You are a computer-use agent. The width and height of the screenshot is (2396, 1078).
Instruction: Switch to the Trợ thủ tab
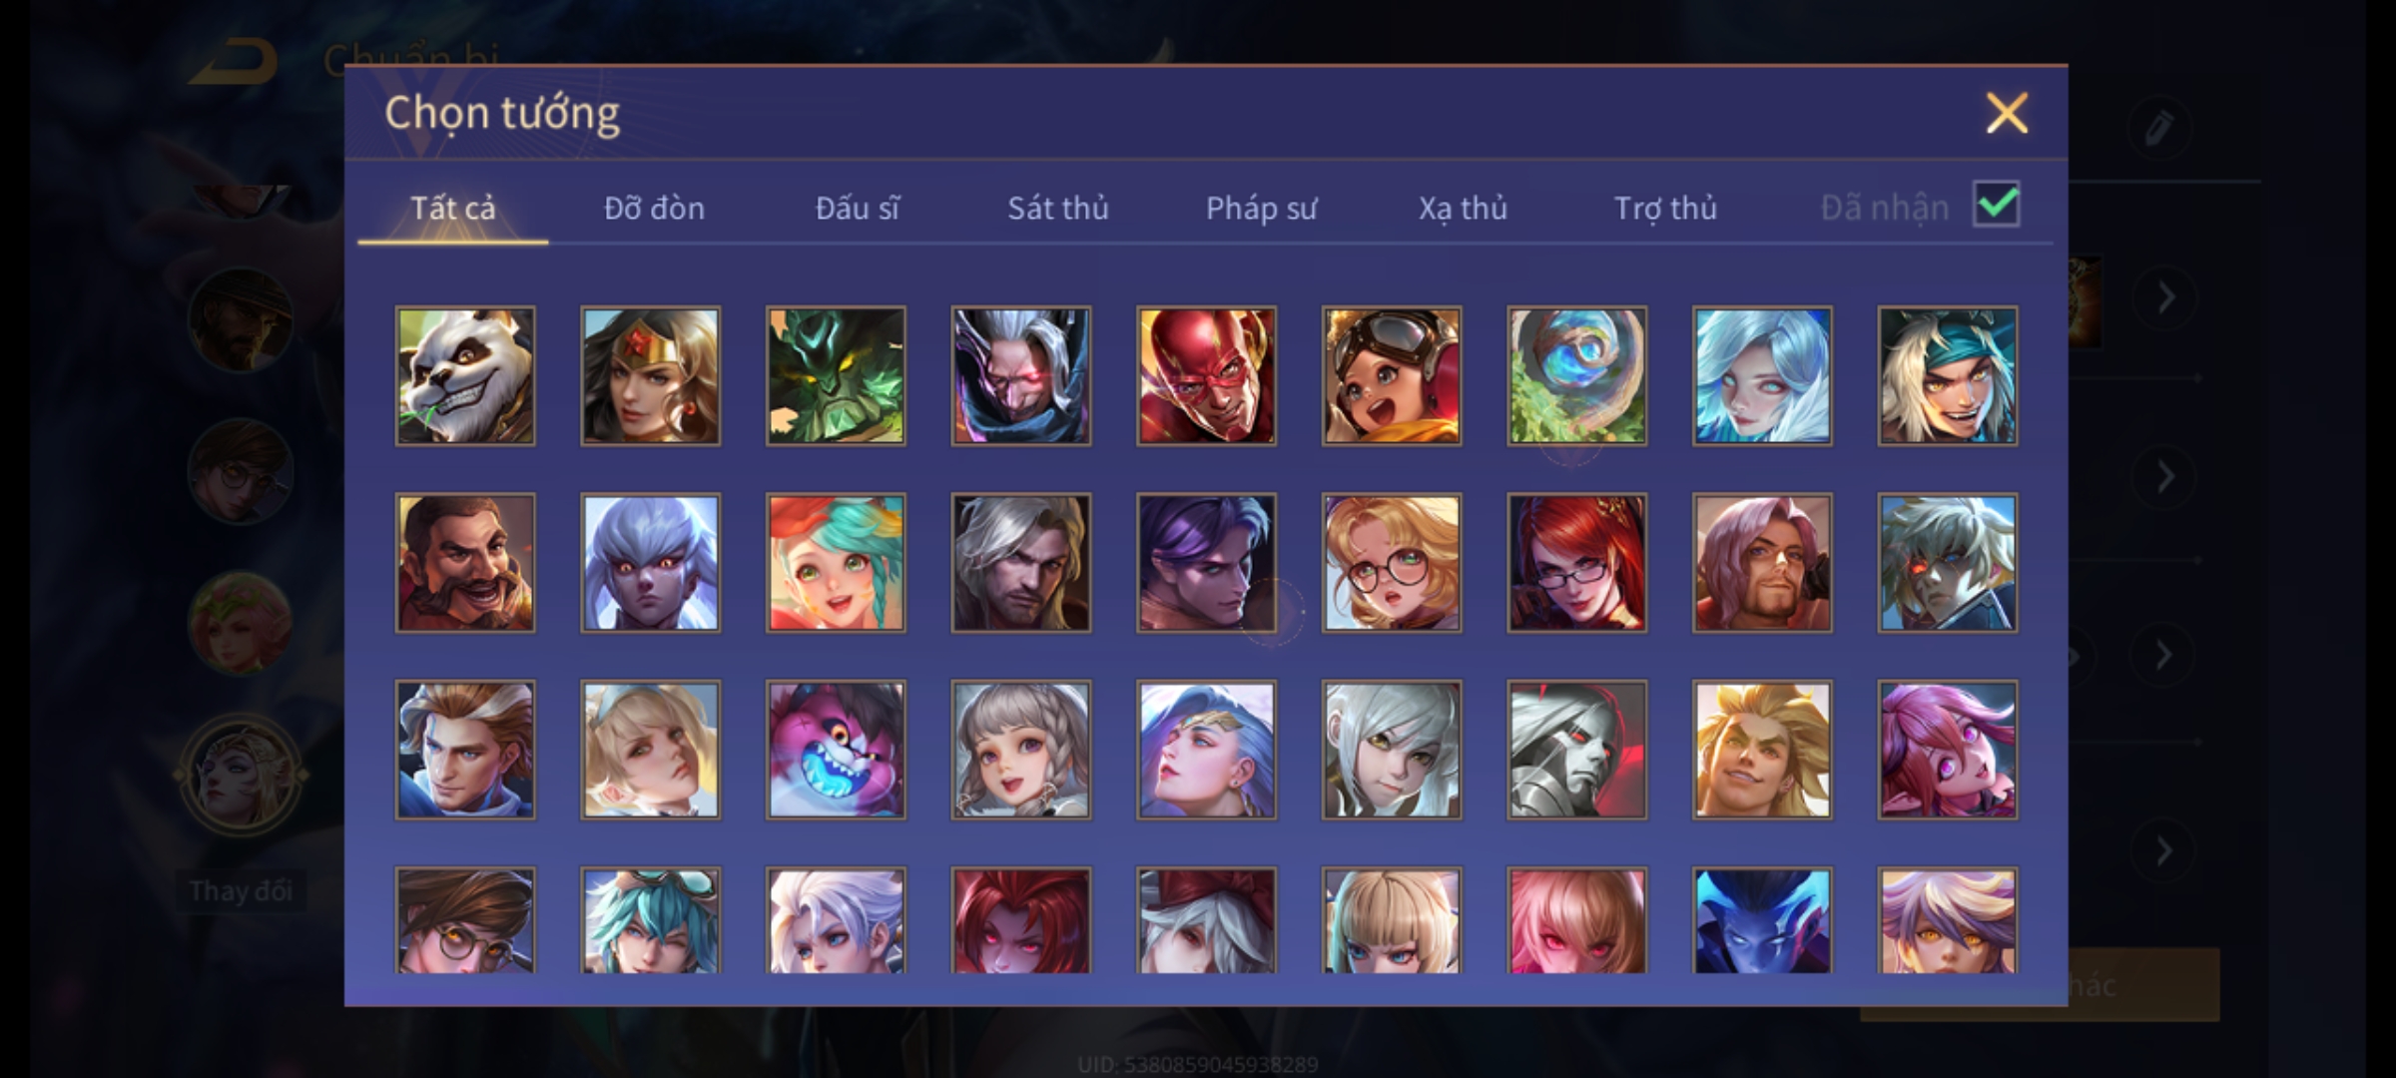click(x=1665, y=208)
